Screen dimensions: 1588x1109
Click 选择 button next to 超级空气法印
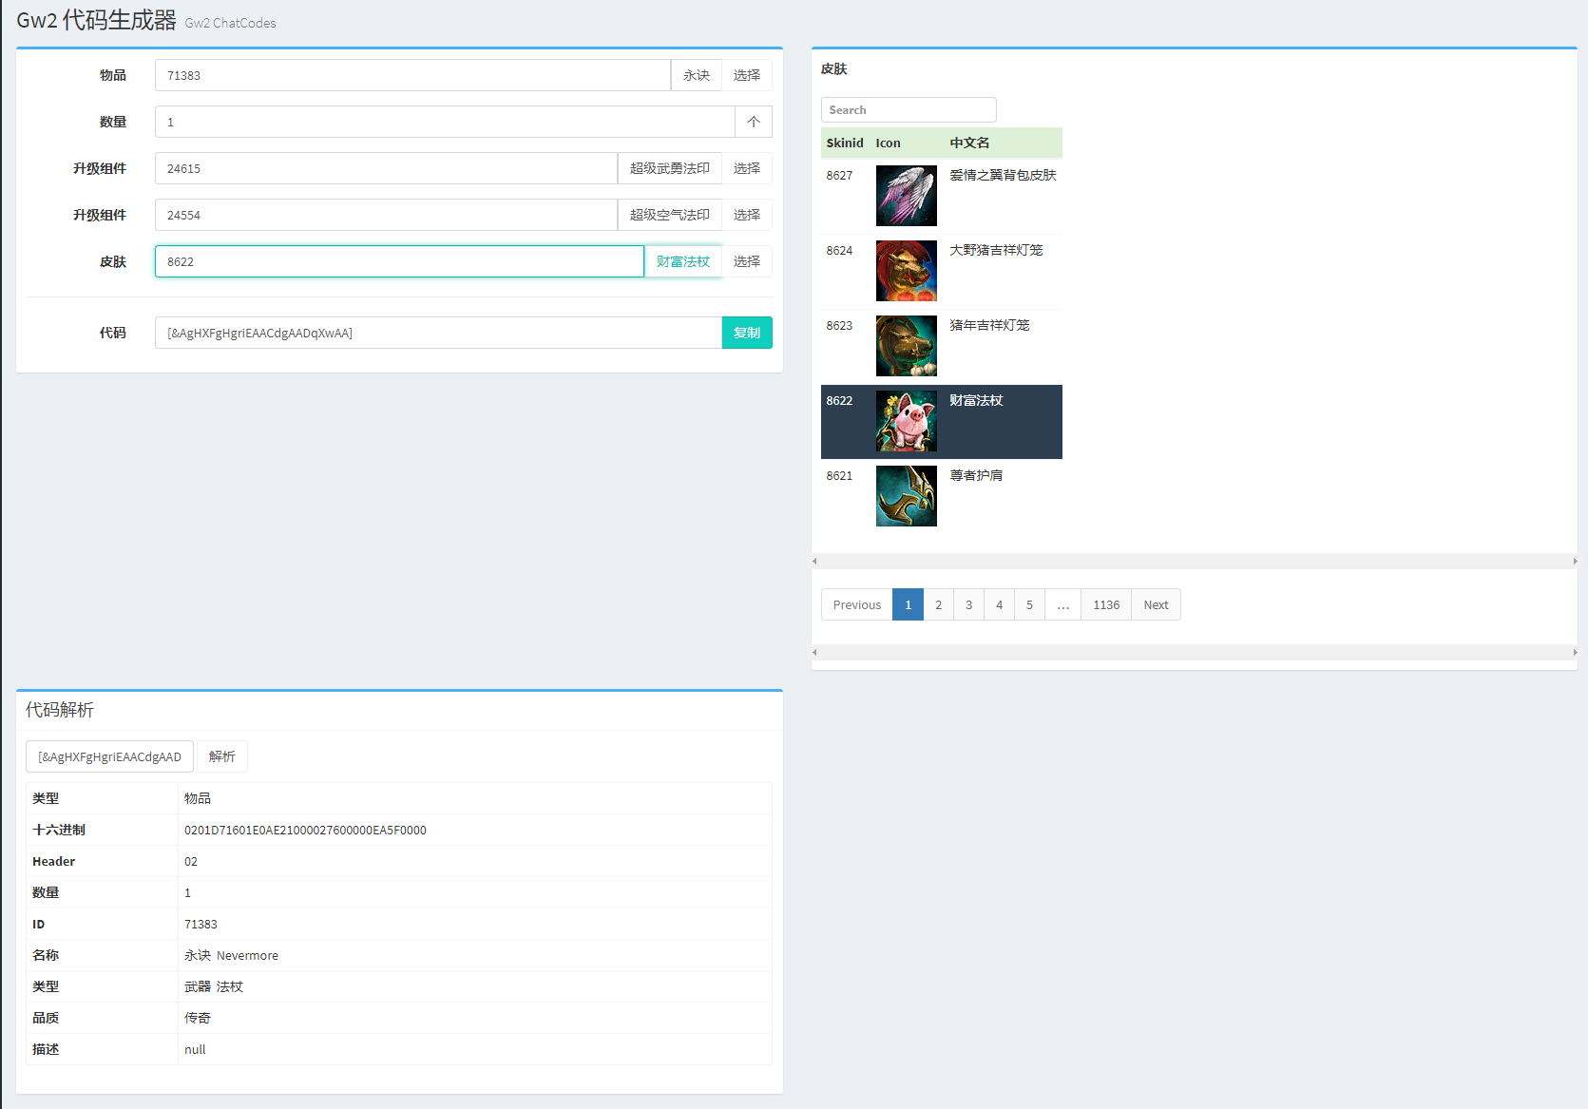pyautogui.click(x=746, y=215)
